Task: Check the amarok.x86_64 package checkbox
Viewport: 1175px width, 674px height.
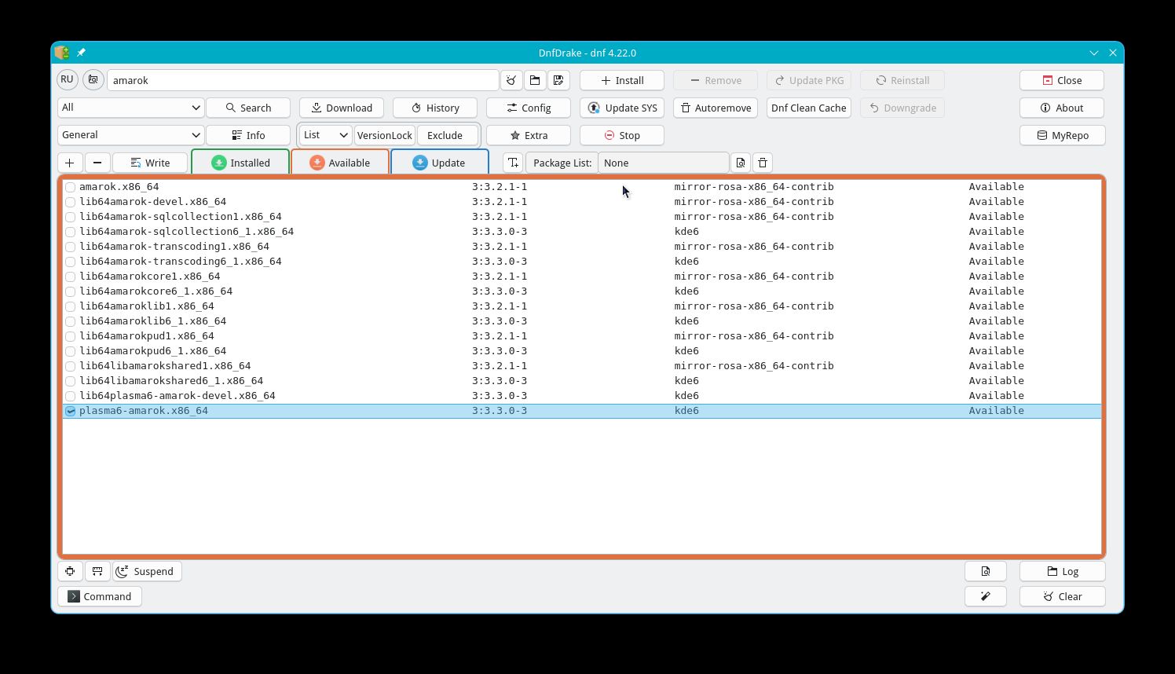Action: point(71,187)
